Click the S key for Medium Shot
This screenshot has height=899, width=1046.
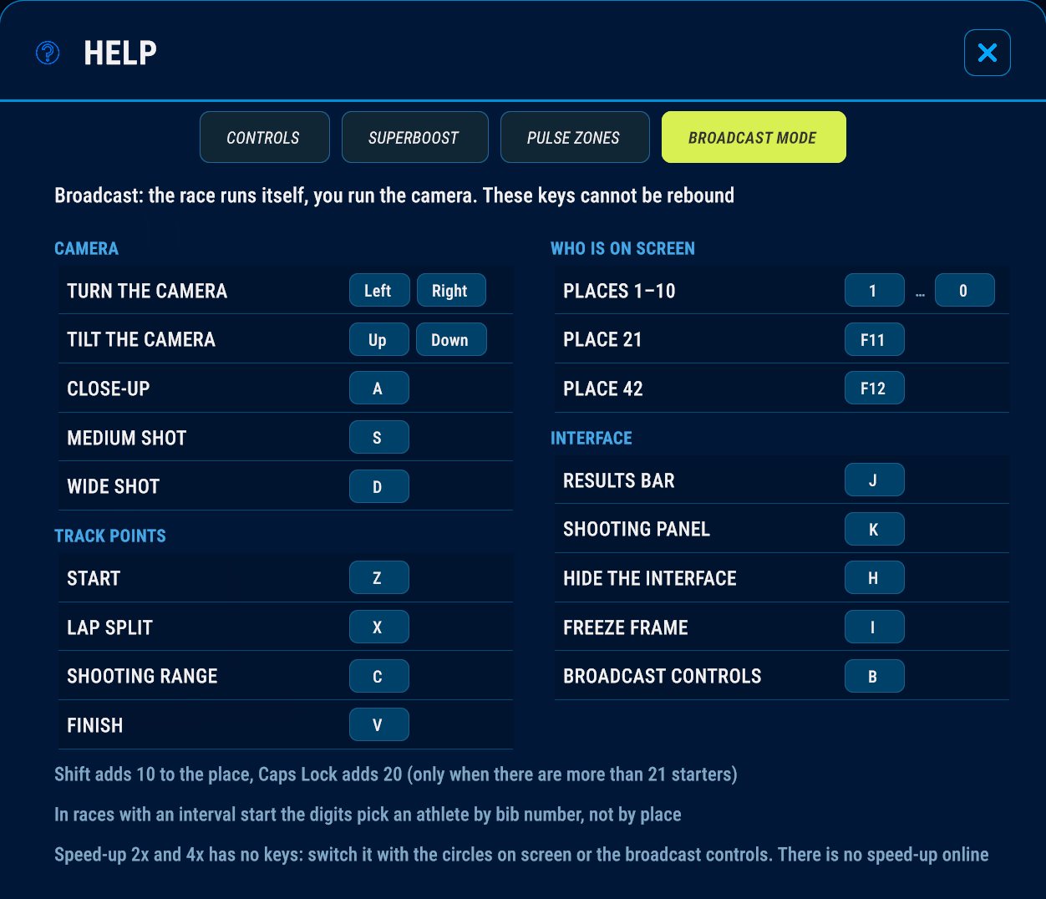point(378,437)
